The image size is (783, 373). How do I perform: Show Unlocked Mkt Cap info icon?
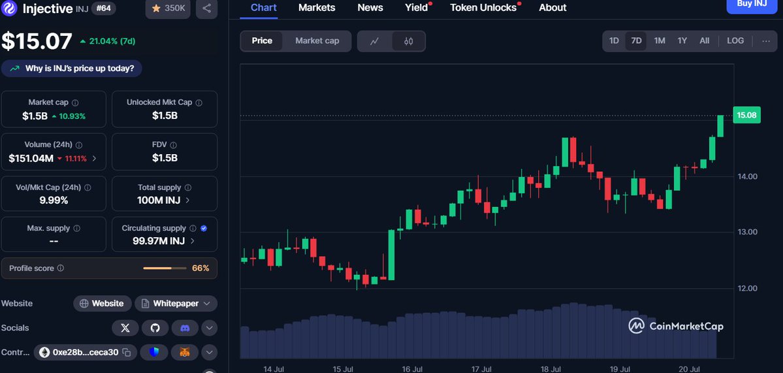pyautogui.click(x=199, y=103)
